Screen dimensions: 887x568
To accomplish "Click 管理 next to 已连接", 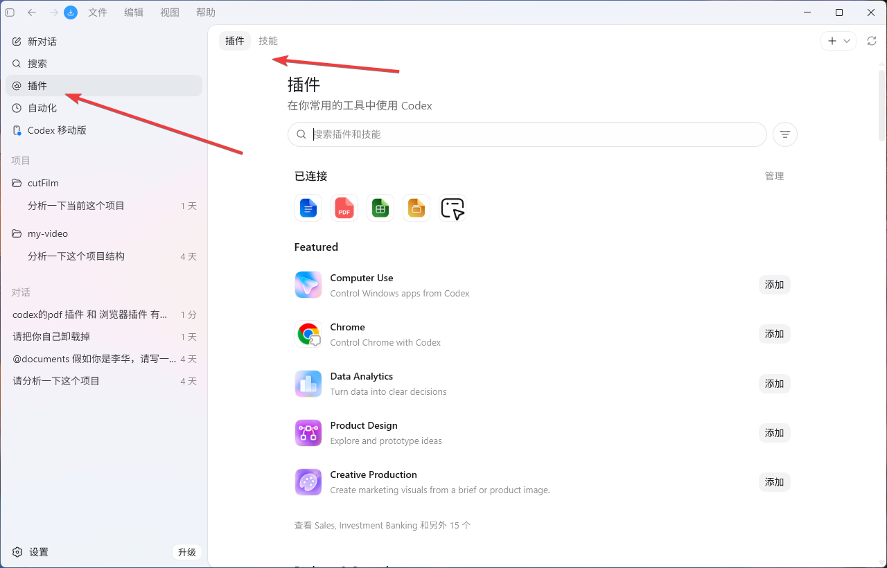I will pos(775,176).
